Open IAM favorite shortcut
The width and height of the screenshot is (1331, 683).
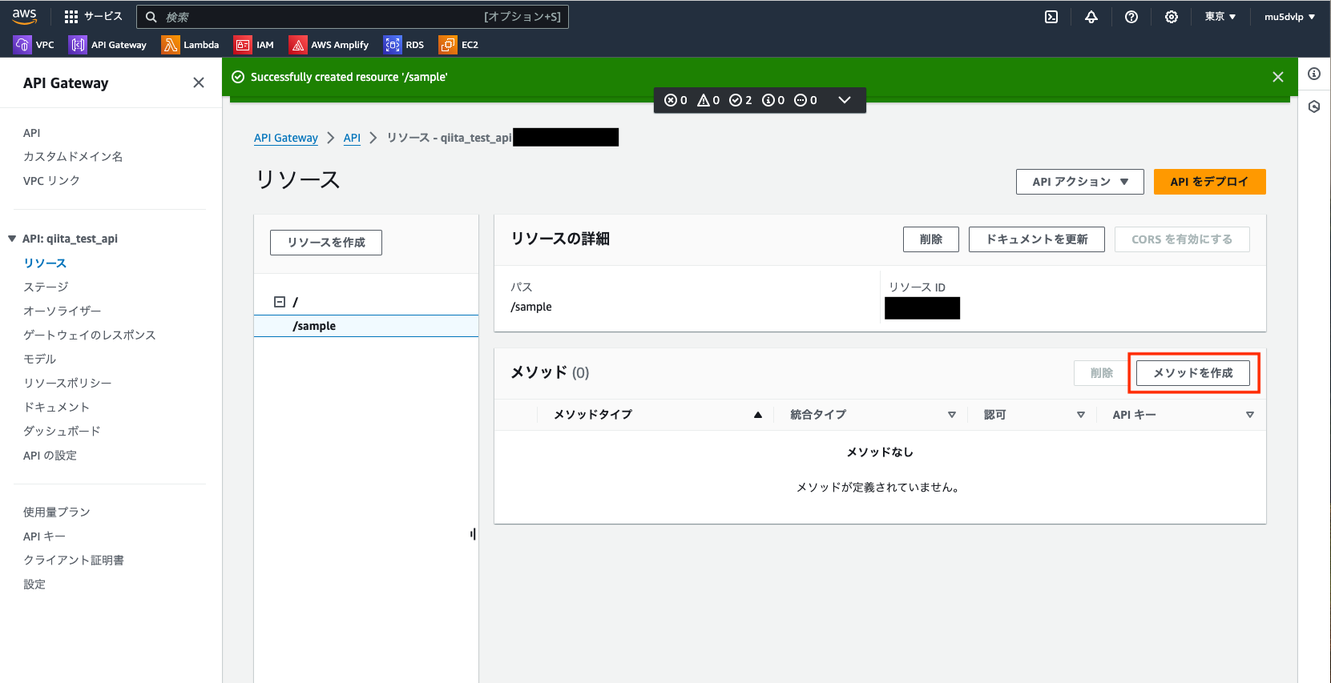pos(254,45)
